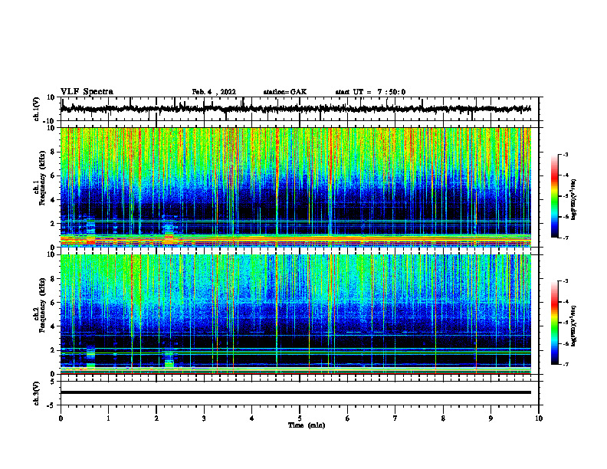Click the "VLF Spectra" plot title
This screenshot has width=607, height=469.
point(87,92)
